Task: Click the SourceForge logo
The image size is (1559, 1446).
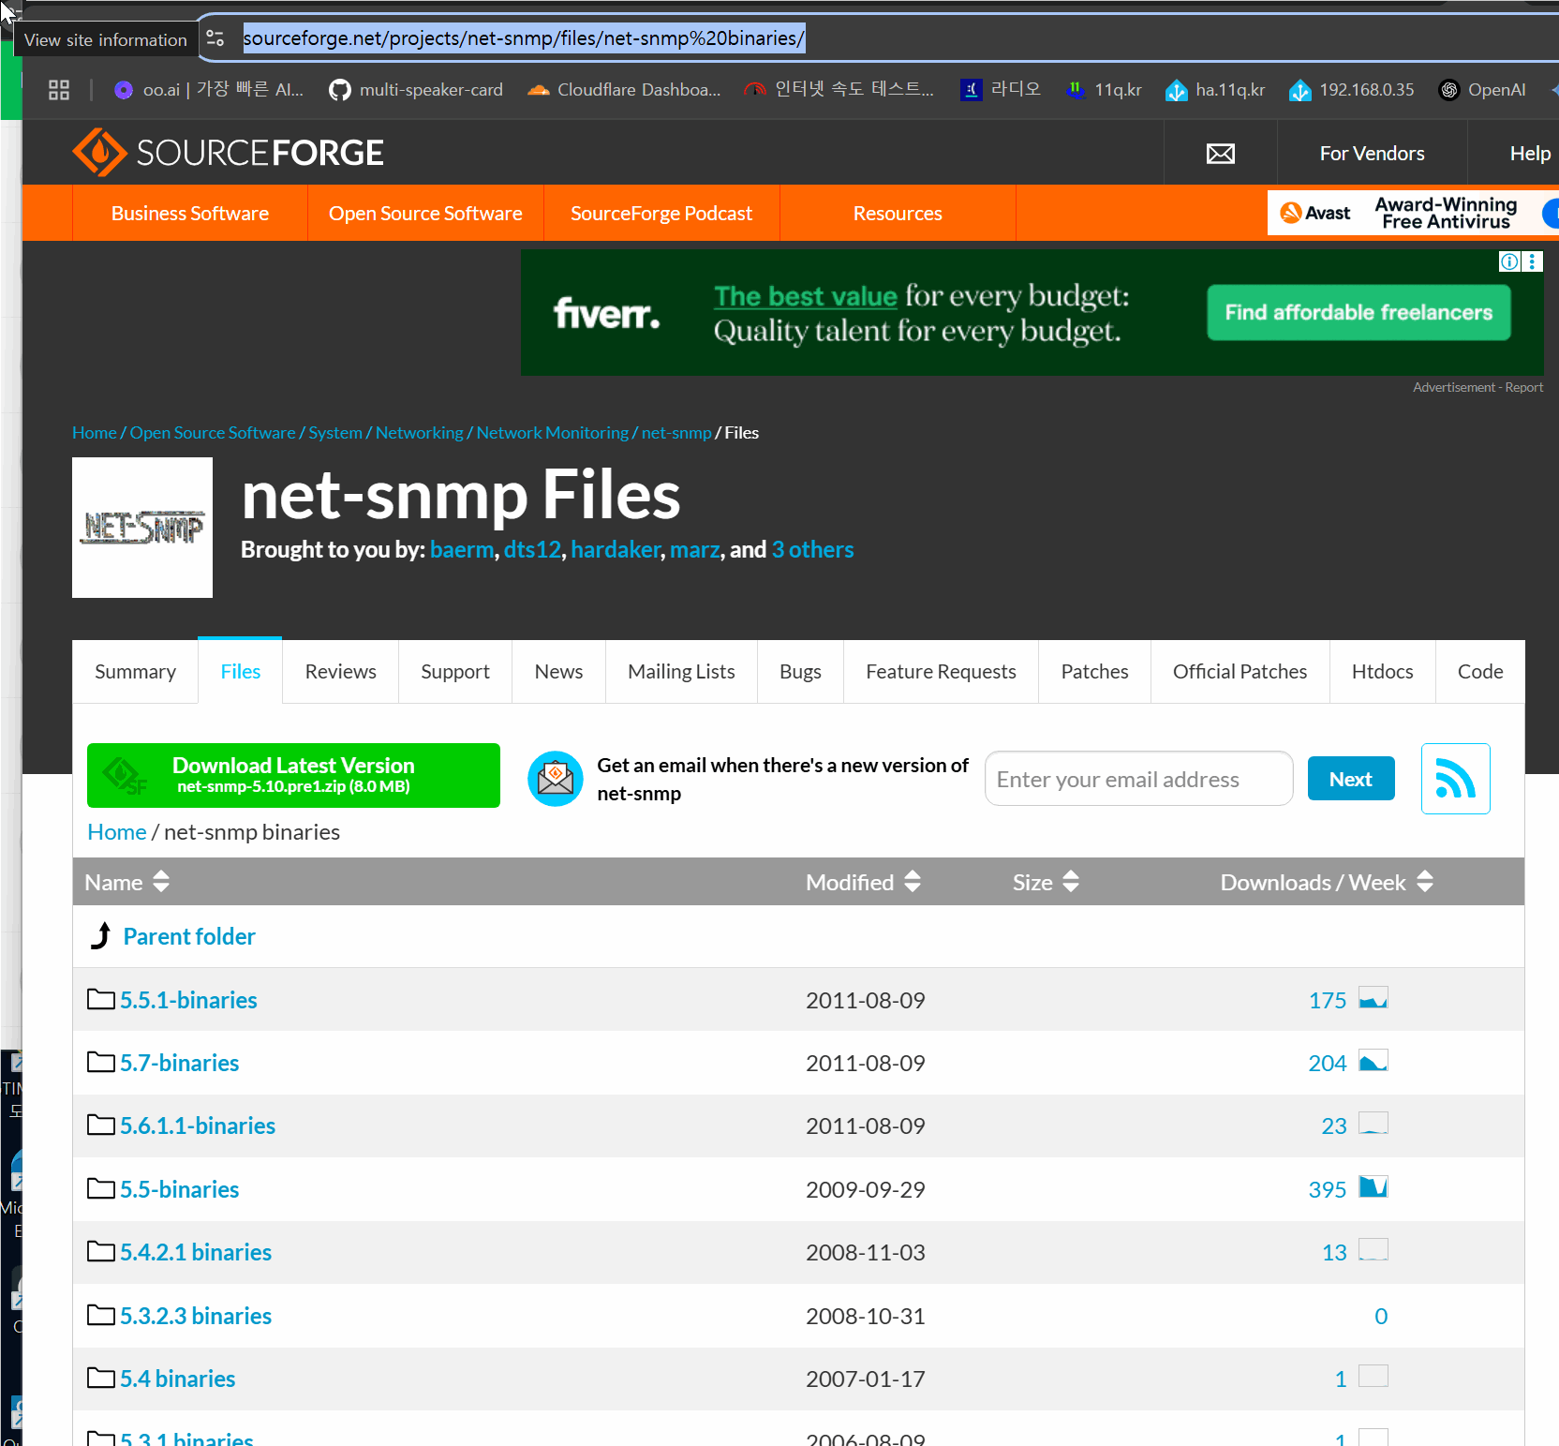Action: point(228,152)
